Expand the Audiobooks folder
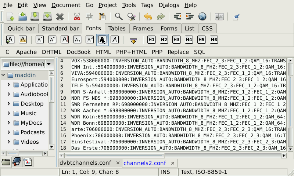Viewport: 294px width, 176px height. point(8,94)
